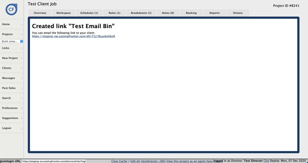The image size is (308, 163).
Task: Click the Autologin URL field
Action: [54, 161]
